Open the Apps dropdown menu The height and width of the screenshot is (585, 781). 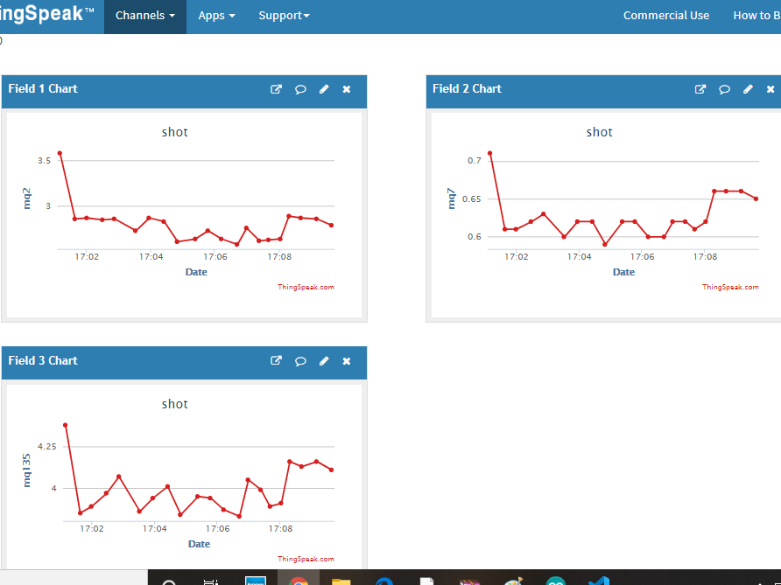(x=216, y=16)
